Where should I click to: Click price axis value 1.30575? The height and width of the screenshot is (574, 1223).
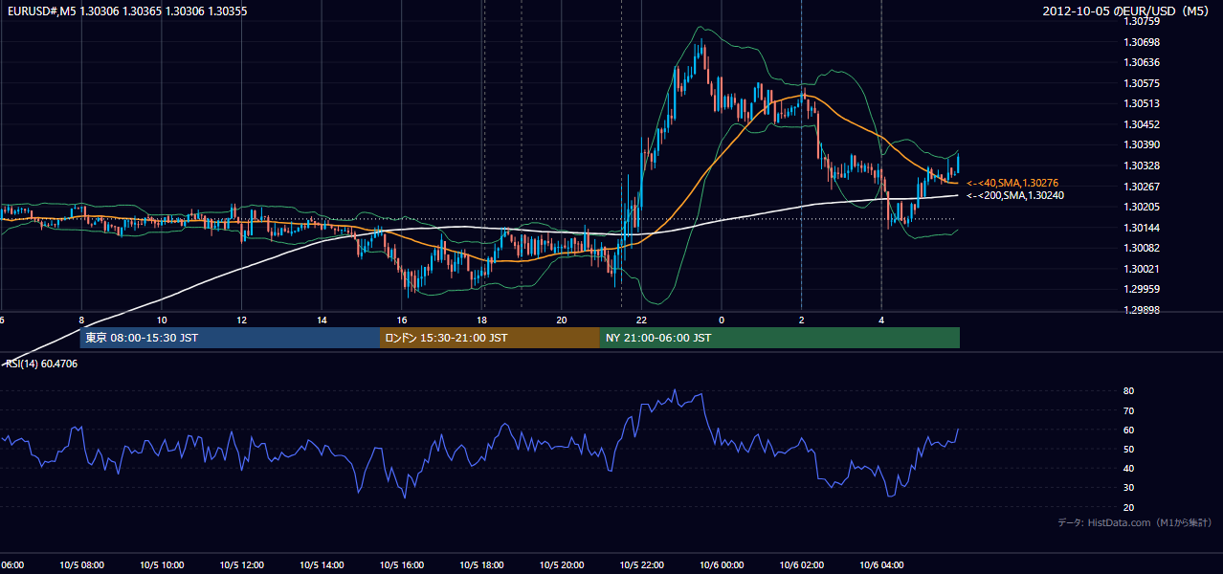click(1142, 83)
